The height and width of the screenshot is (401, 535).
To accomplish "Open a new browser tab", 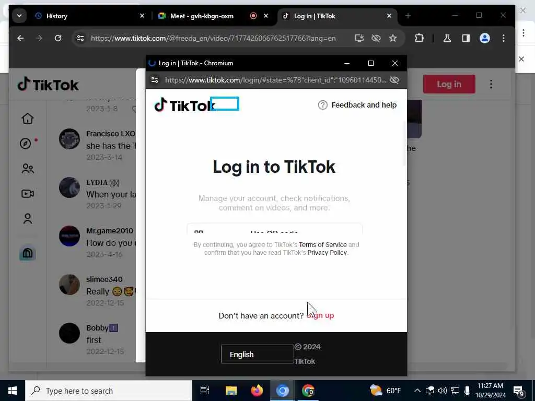I will point(408,16).
